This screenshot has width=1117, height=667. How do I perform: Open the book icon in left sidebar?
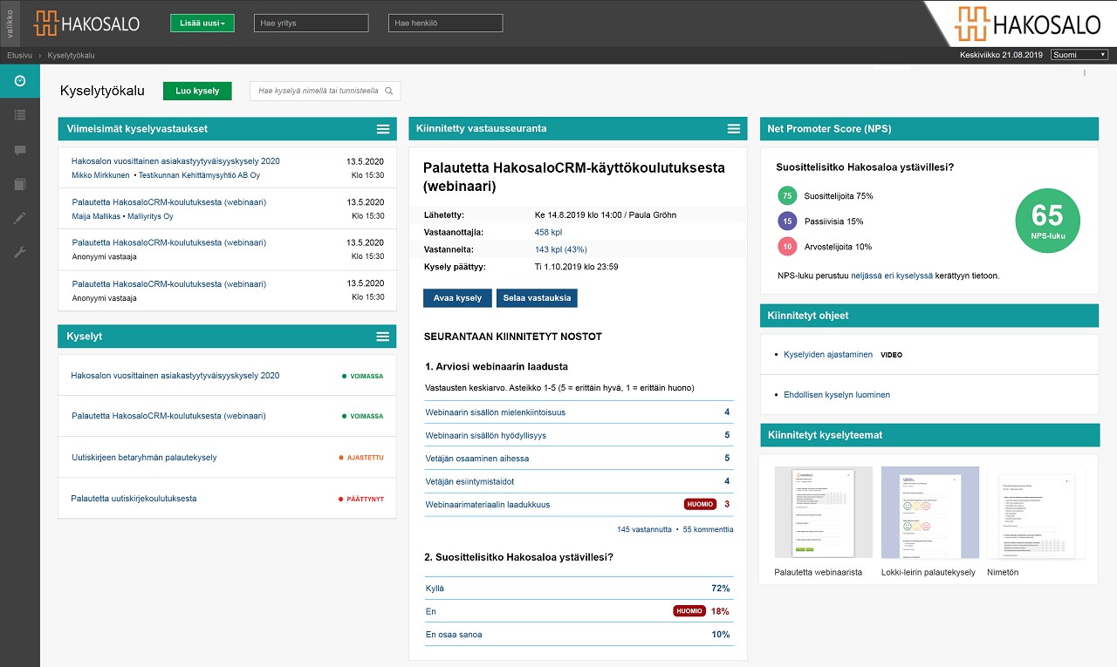pos(20,184)
